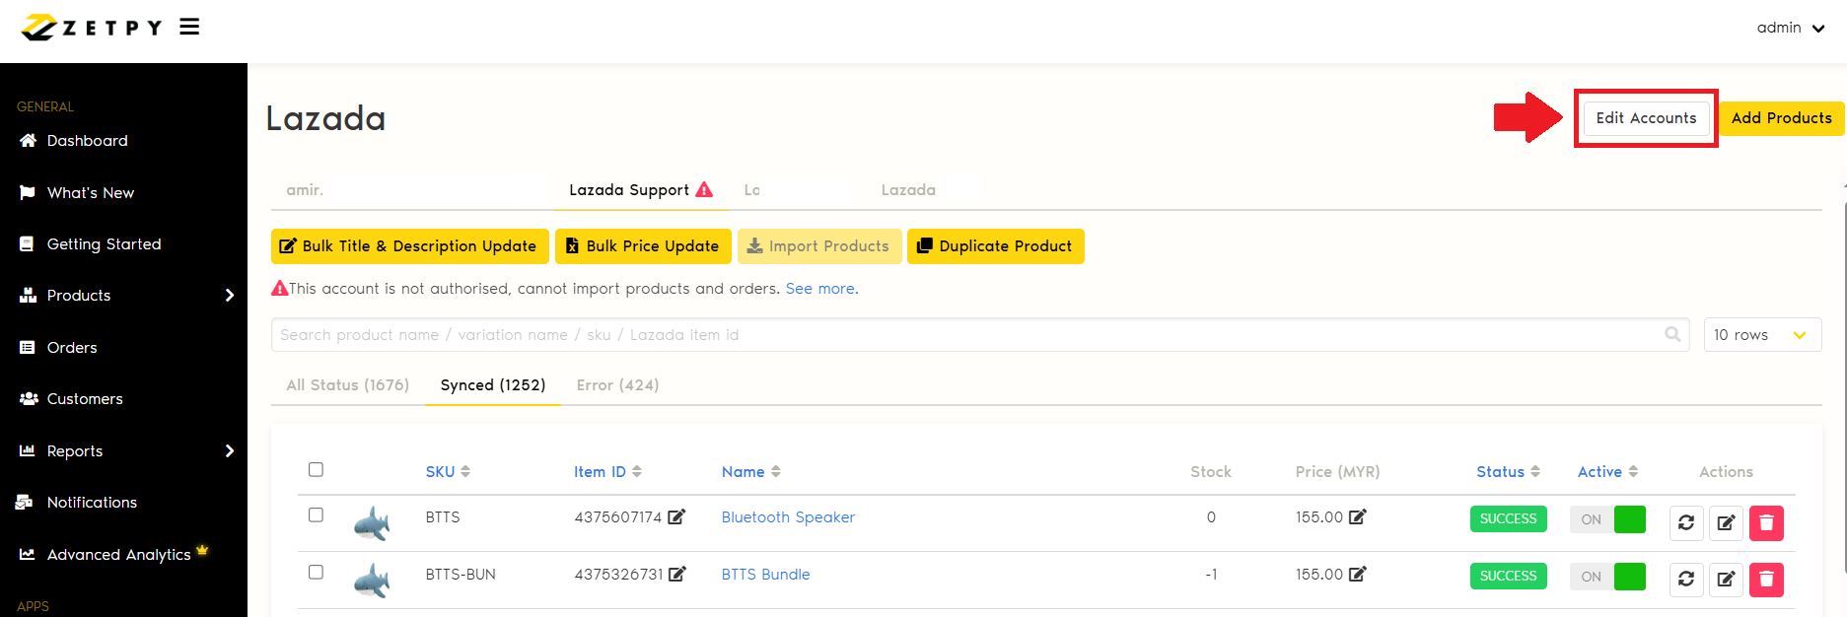
Task: Tick the select-all checkbox in table header
Action: click(x=316, y=469)
